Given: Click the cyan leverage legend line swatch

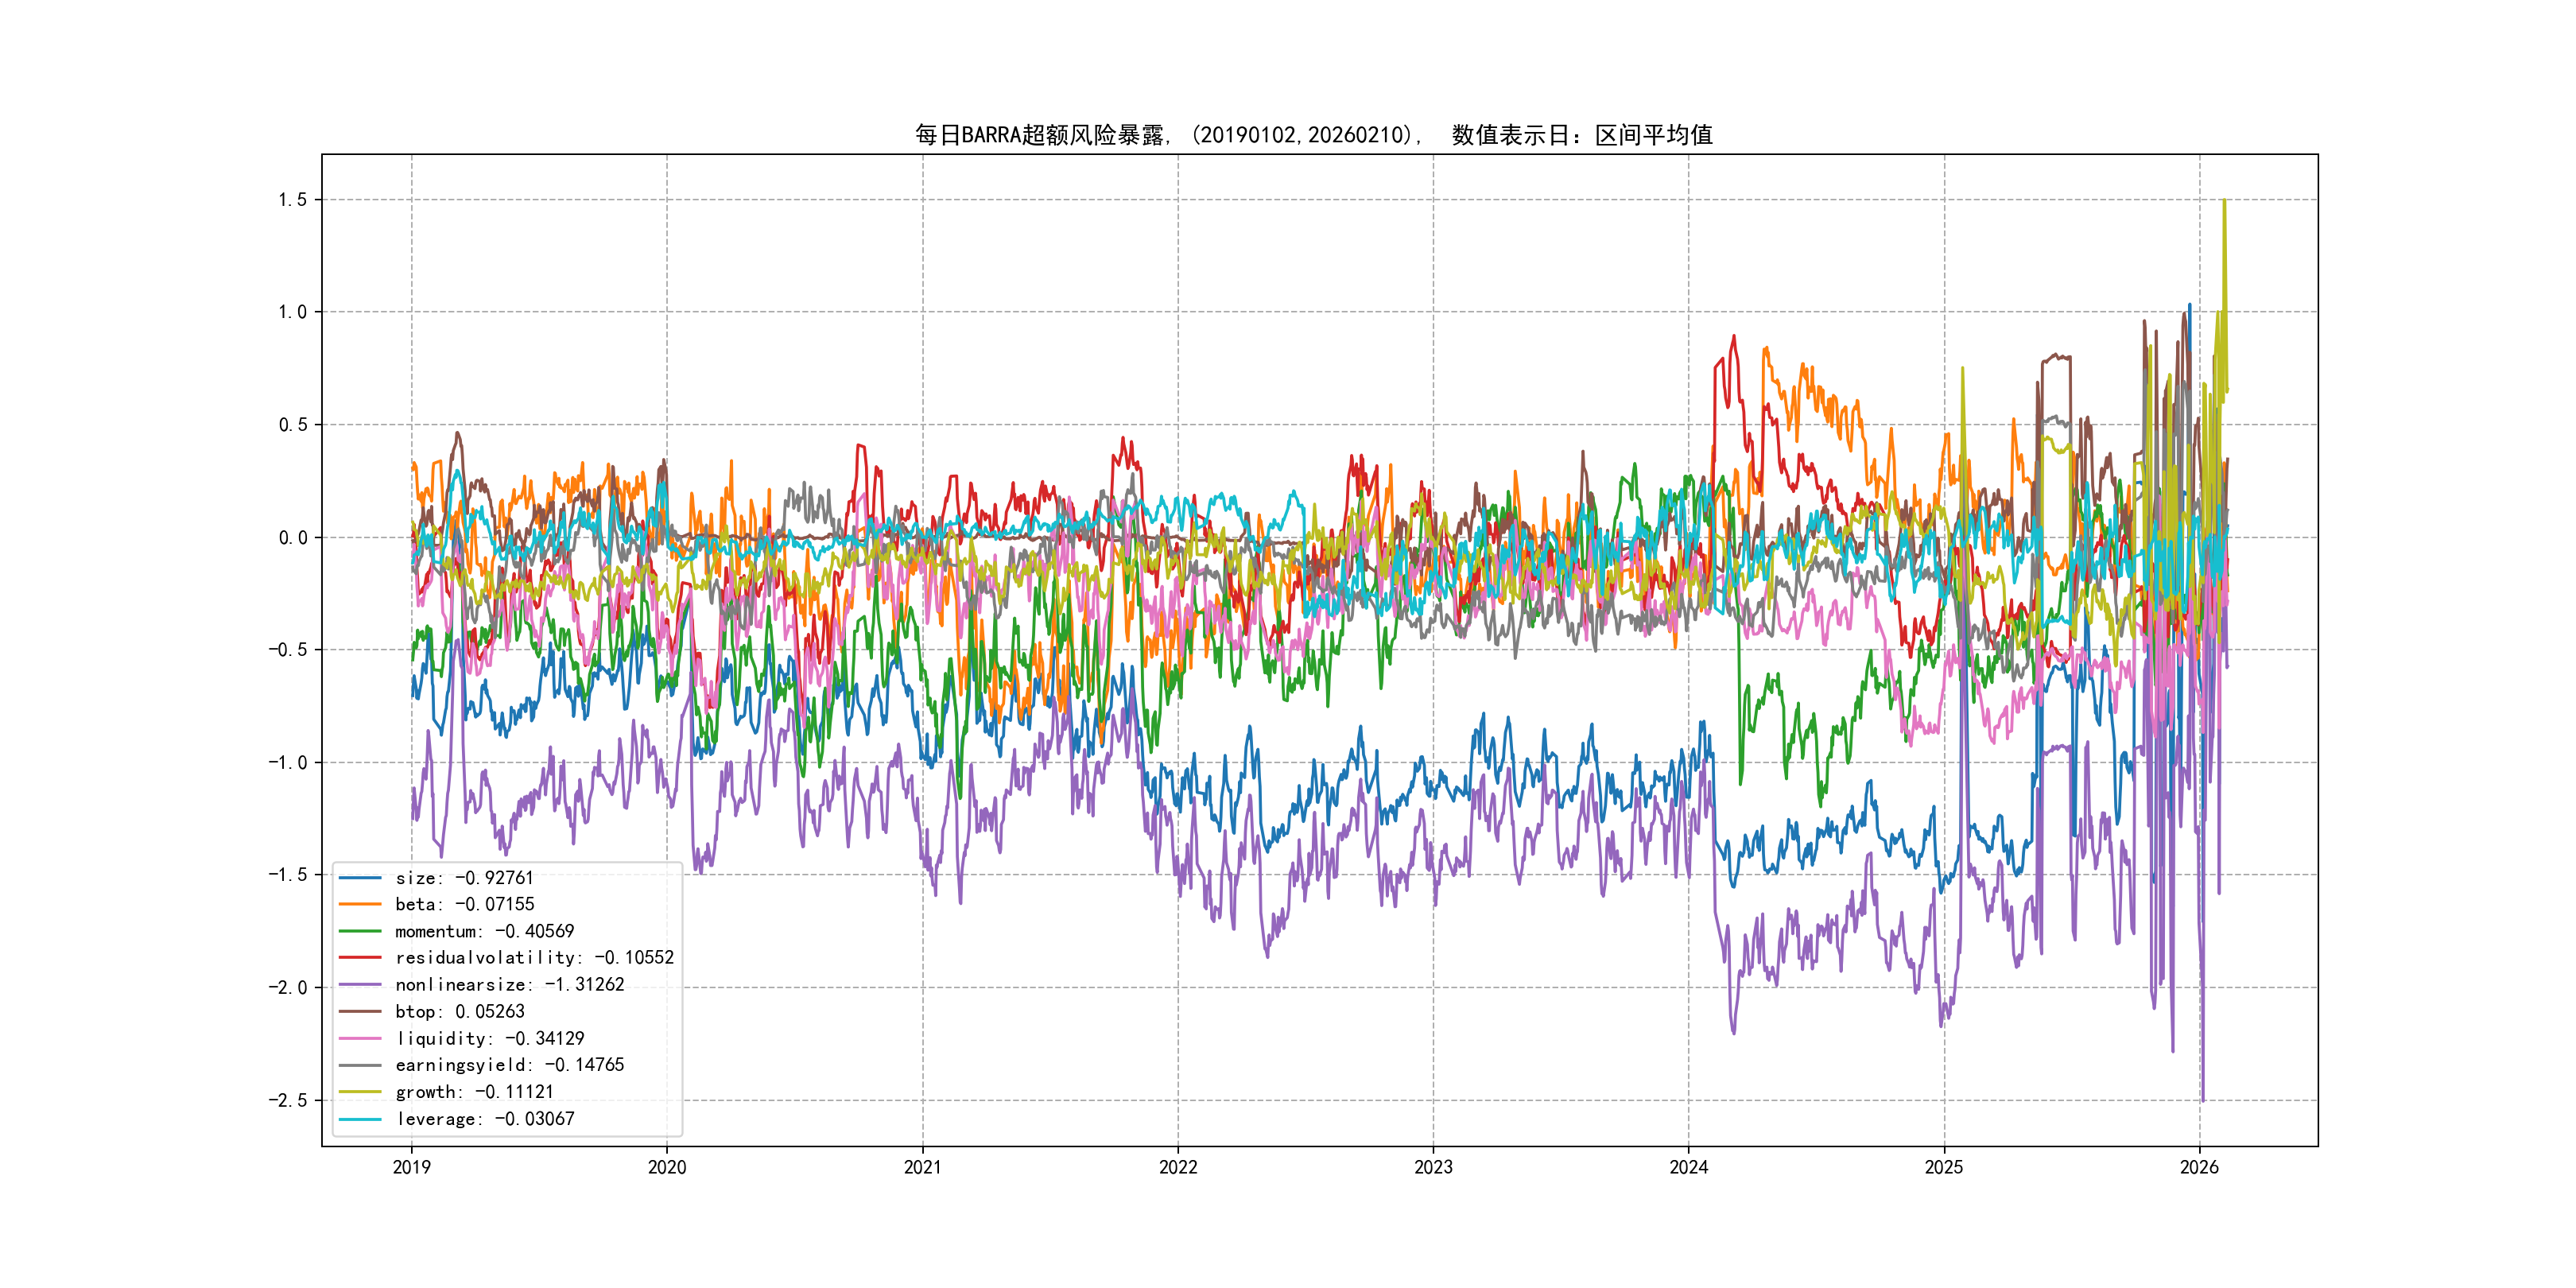Looking at the screenshot, I should click(x=360, y=1119).
